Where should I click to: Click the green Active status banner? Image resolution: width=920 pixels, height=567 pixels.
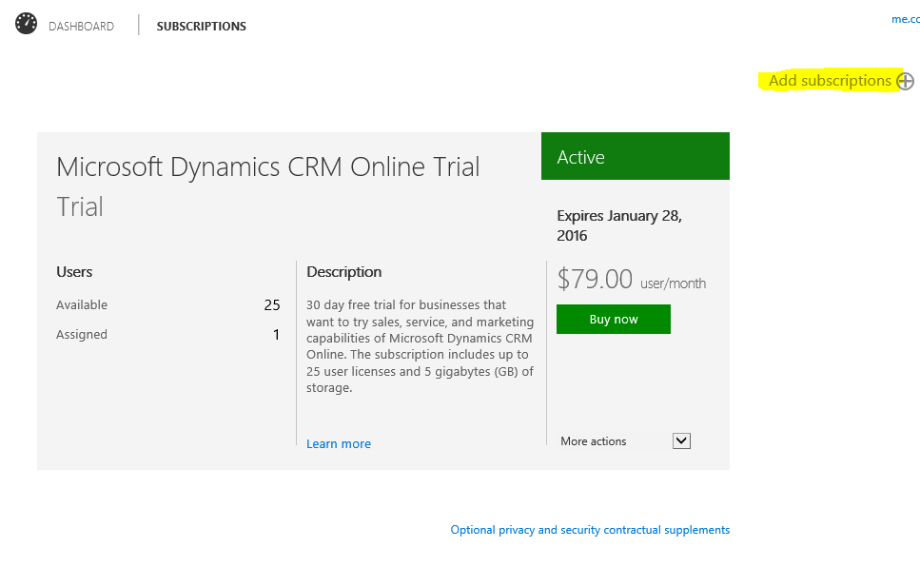[x=635, y=157]
